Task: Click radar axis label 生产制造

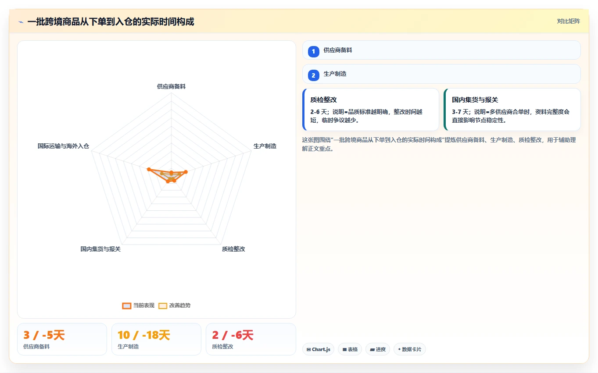Action: pos(265,146)
